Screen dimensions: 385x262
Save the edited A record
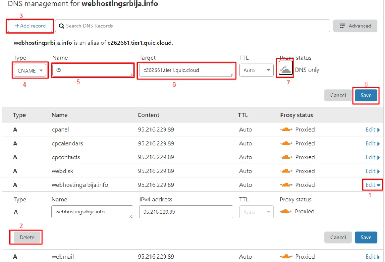(366, 238)
